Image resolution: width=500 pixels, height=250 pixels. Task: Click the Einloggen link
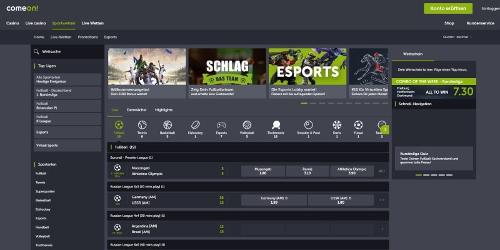pos(491,9)
